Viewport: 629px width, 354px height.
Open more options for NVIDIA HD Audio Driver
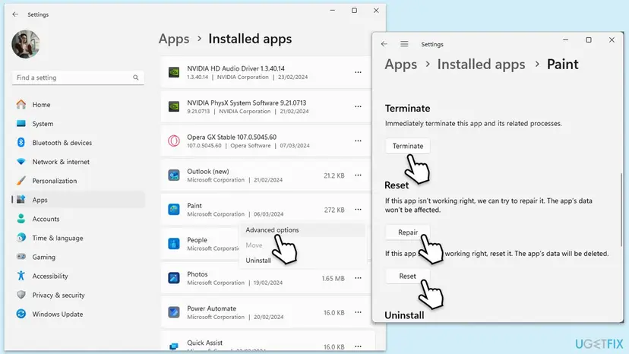click(x=358, y=72)
